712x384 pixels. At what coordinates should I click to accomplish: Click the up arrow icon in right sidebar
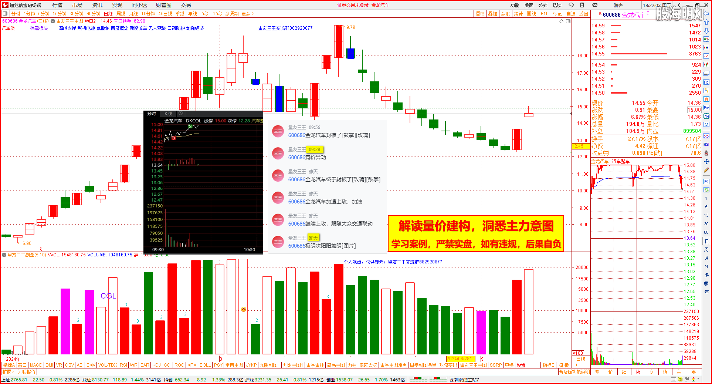point(706,22)
